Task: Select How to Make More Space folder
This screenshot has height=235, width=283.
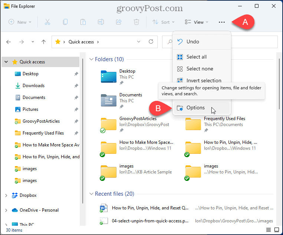Action: [x=108, y=148]
